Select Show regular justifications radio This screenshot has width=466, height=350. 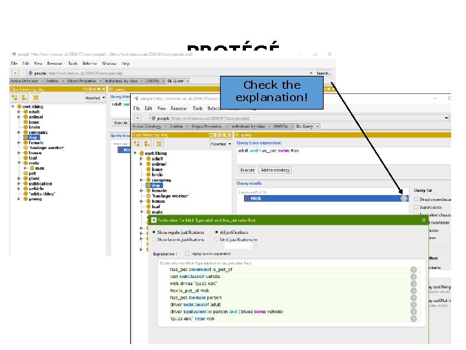click(154, 233)
